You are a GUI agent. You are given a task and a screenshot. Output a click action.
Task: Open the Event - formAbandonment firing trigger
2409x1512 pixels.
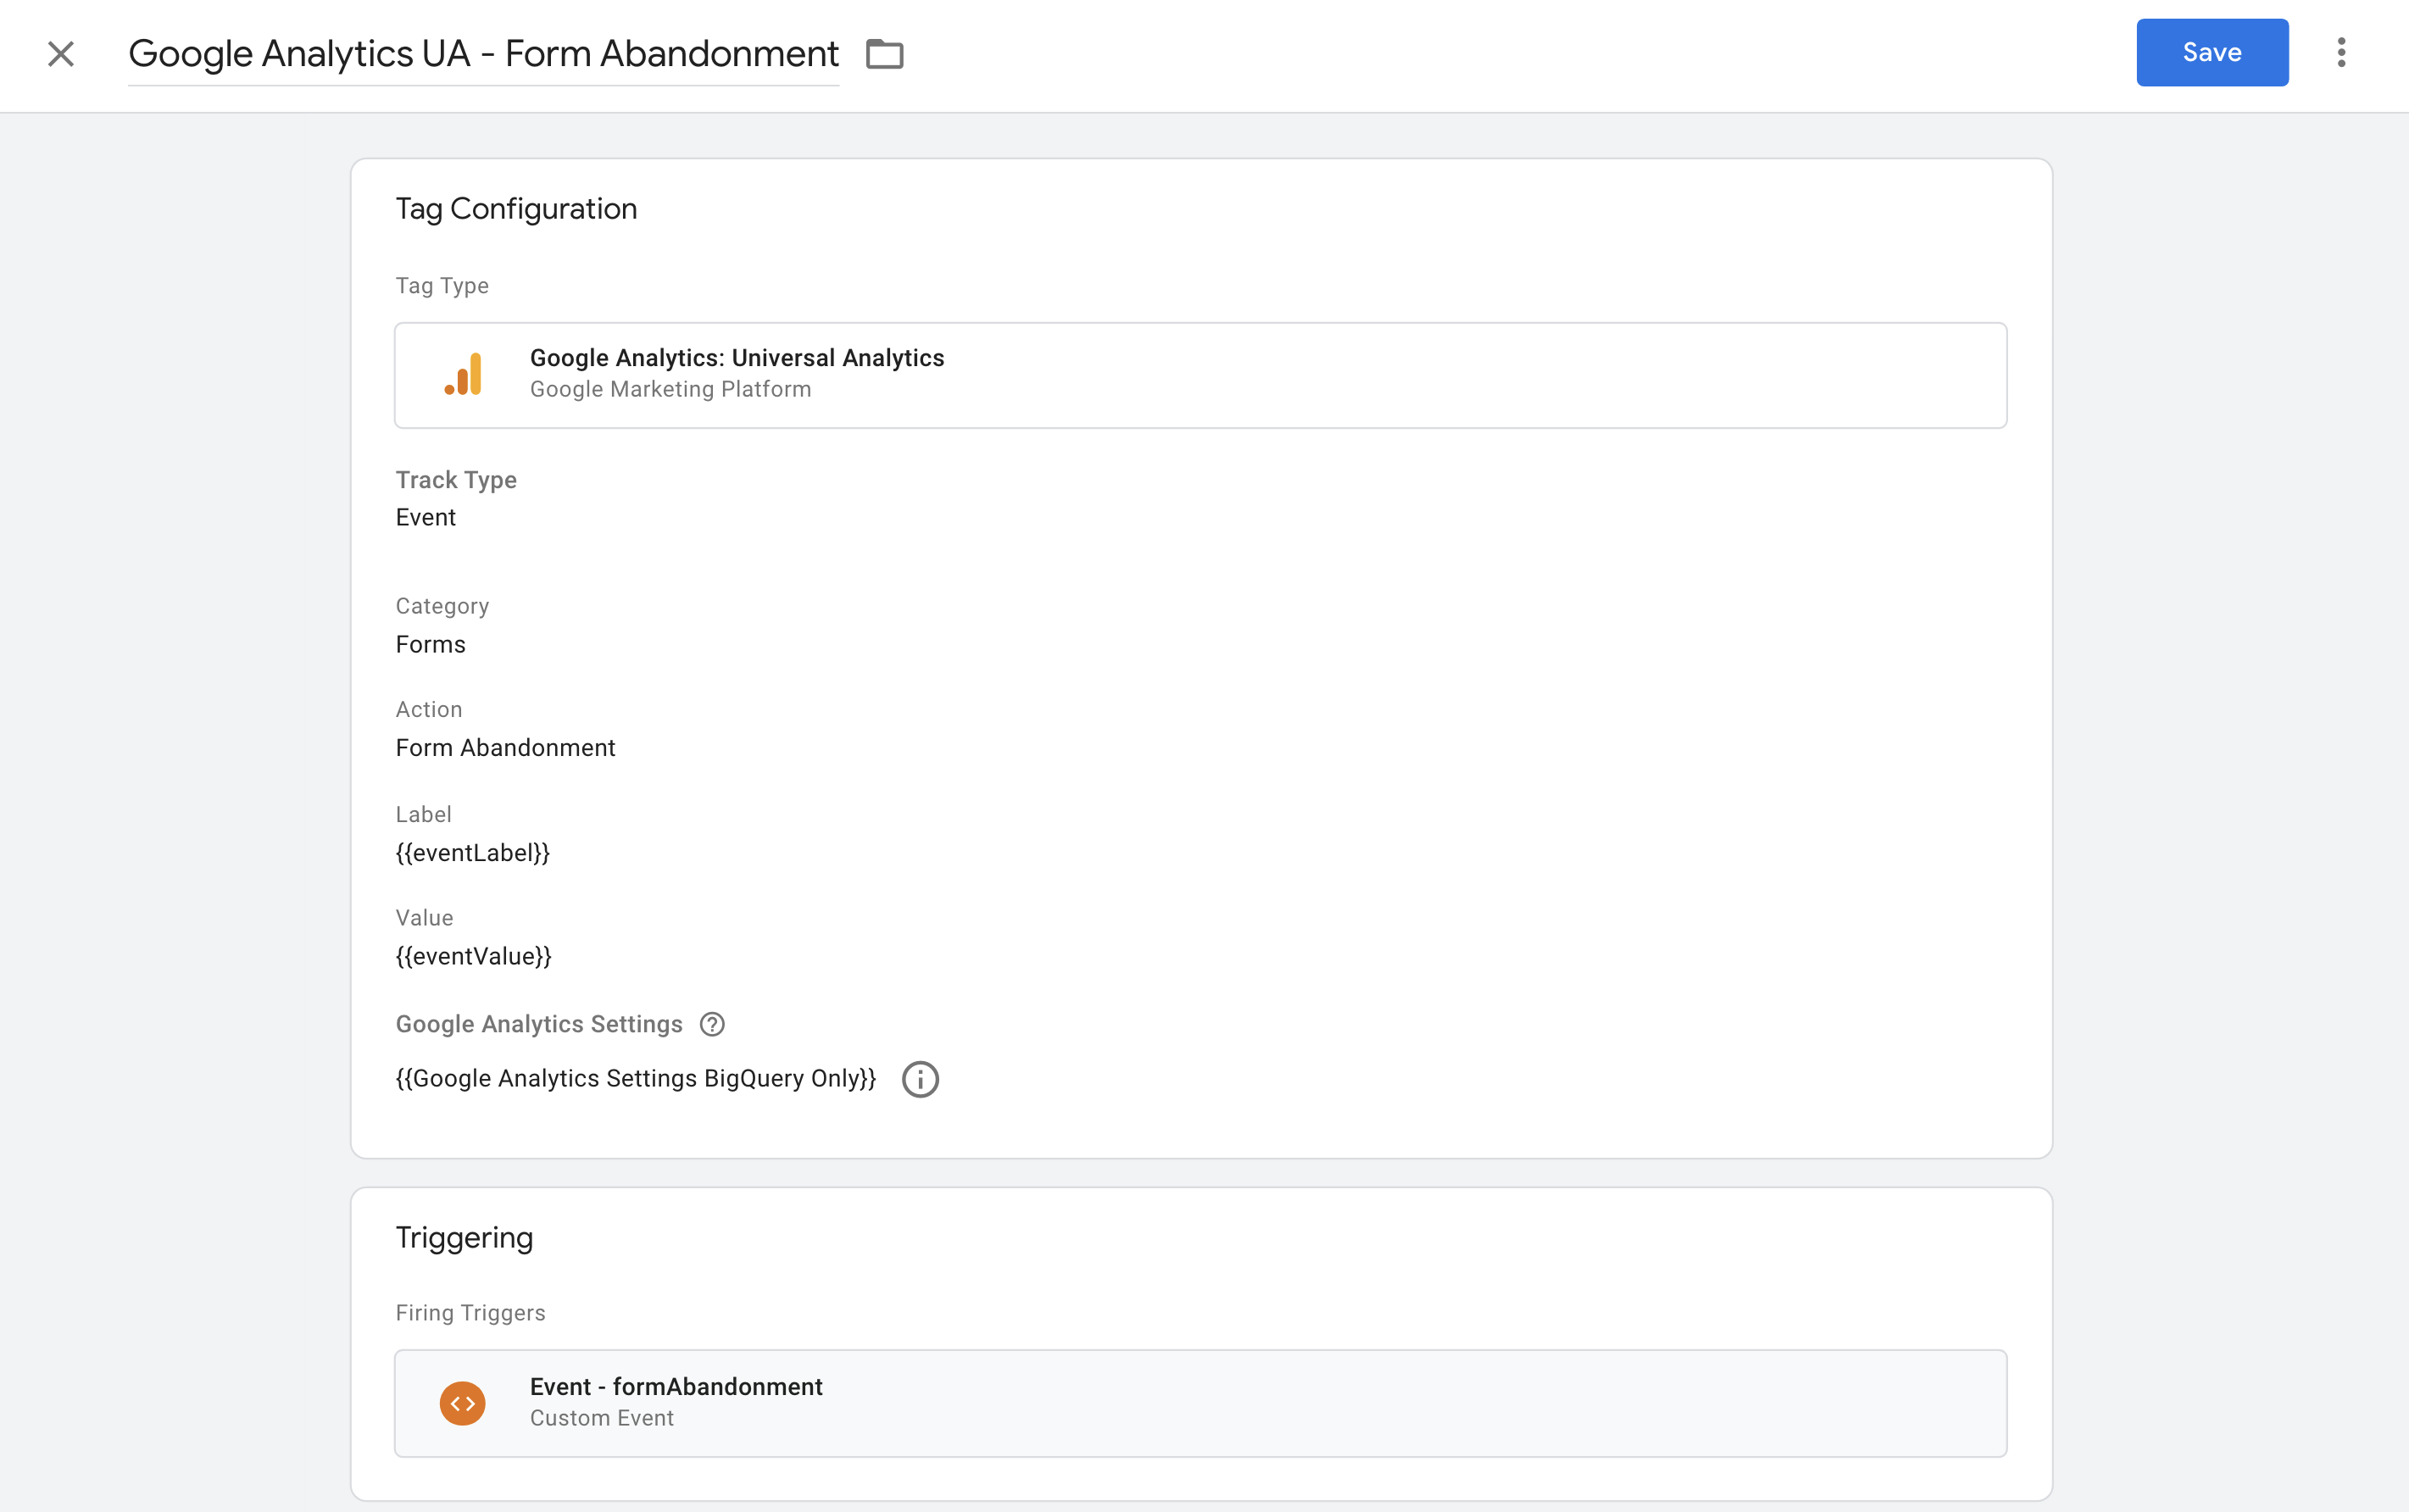pyautogui.click(x=1200, y=1403)
